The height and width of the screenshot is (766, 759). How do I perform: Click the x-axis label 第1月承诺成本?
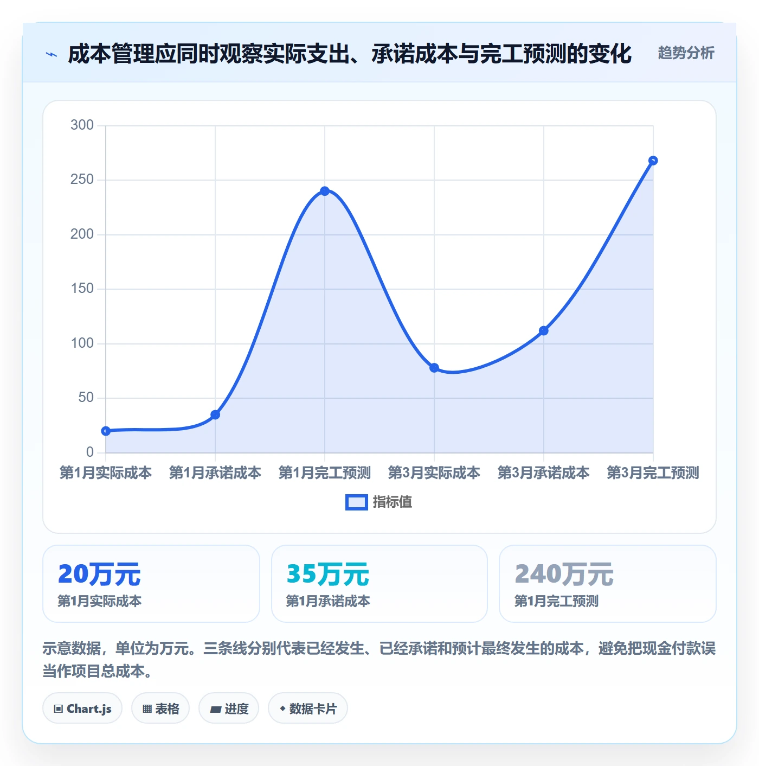(215, 473)
